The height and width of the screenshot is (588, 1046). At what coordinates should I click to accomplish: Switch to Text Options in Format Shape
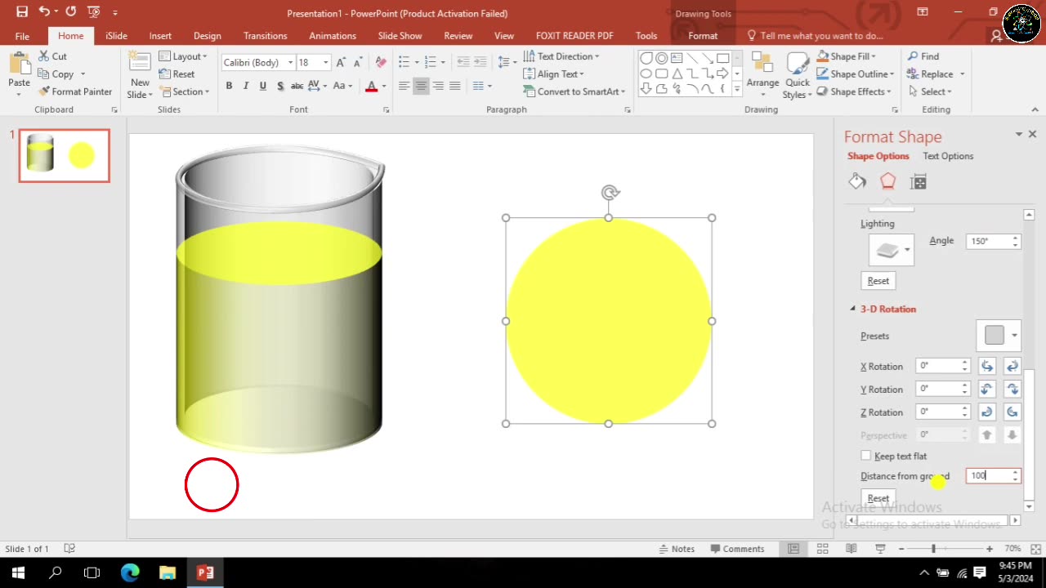point(948,156)
